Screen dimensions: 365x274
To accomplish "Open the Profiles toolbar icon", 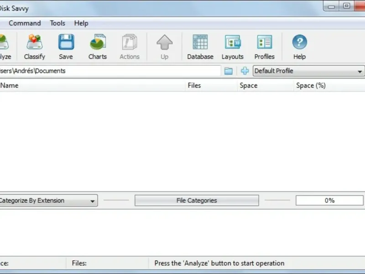I will 265,47.
